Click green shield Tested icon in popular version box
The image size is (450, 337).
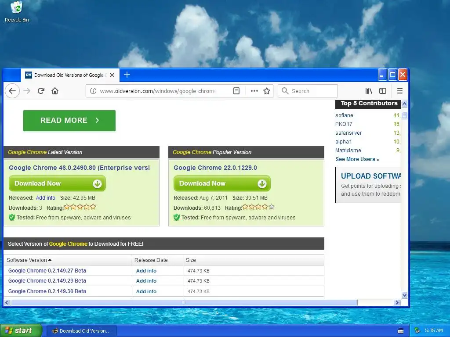click(177, 217)
